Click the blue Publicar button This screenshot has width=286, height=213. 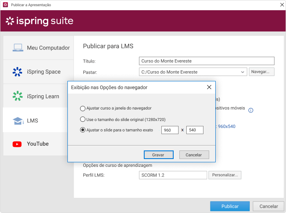point(230,206)
